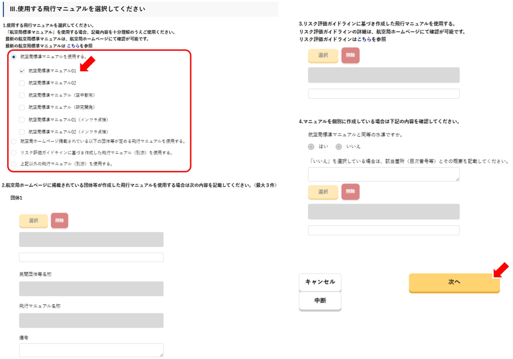This screenshot has width=513, height=359.
Task: Select radio for リスク評価ガイドライン-based manual (別添)
Action: point(14,152)
